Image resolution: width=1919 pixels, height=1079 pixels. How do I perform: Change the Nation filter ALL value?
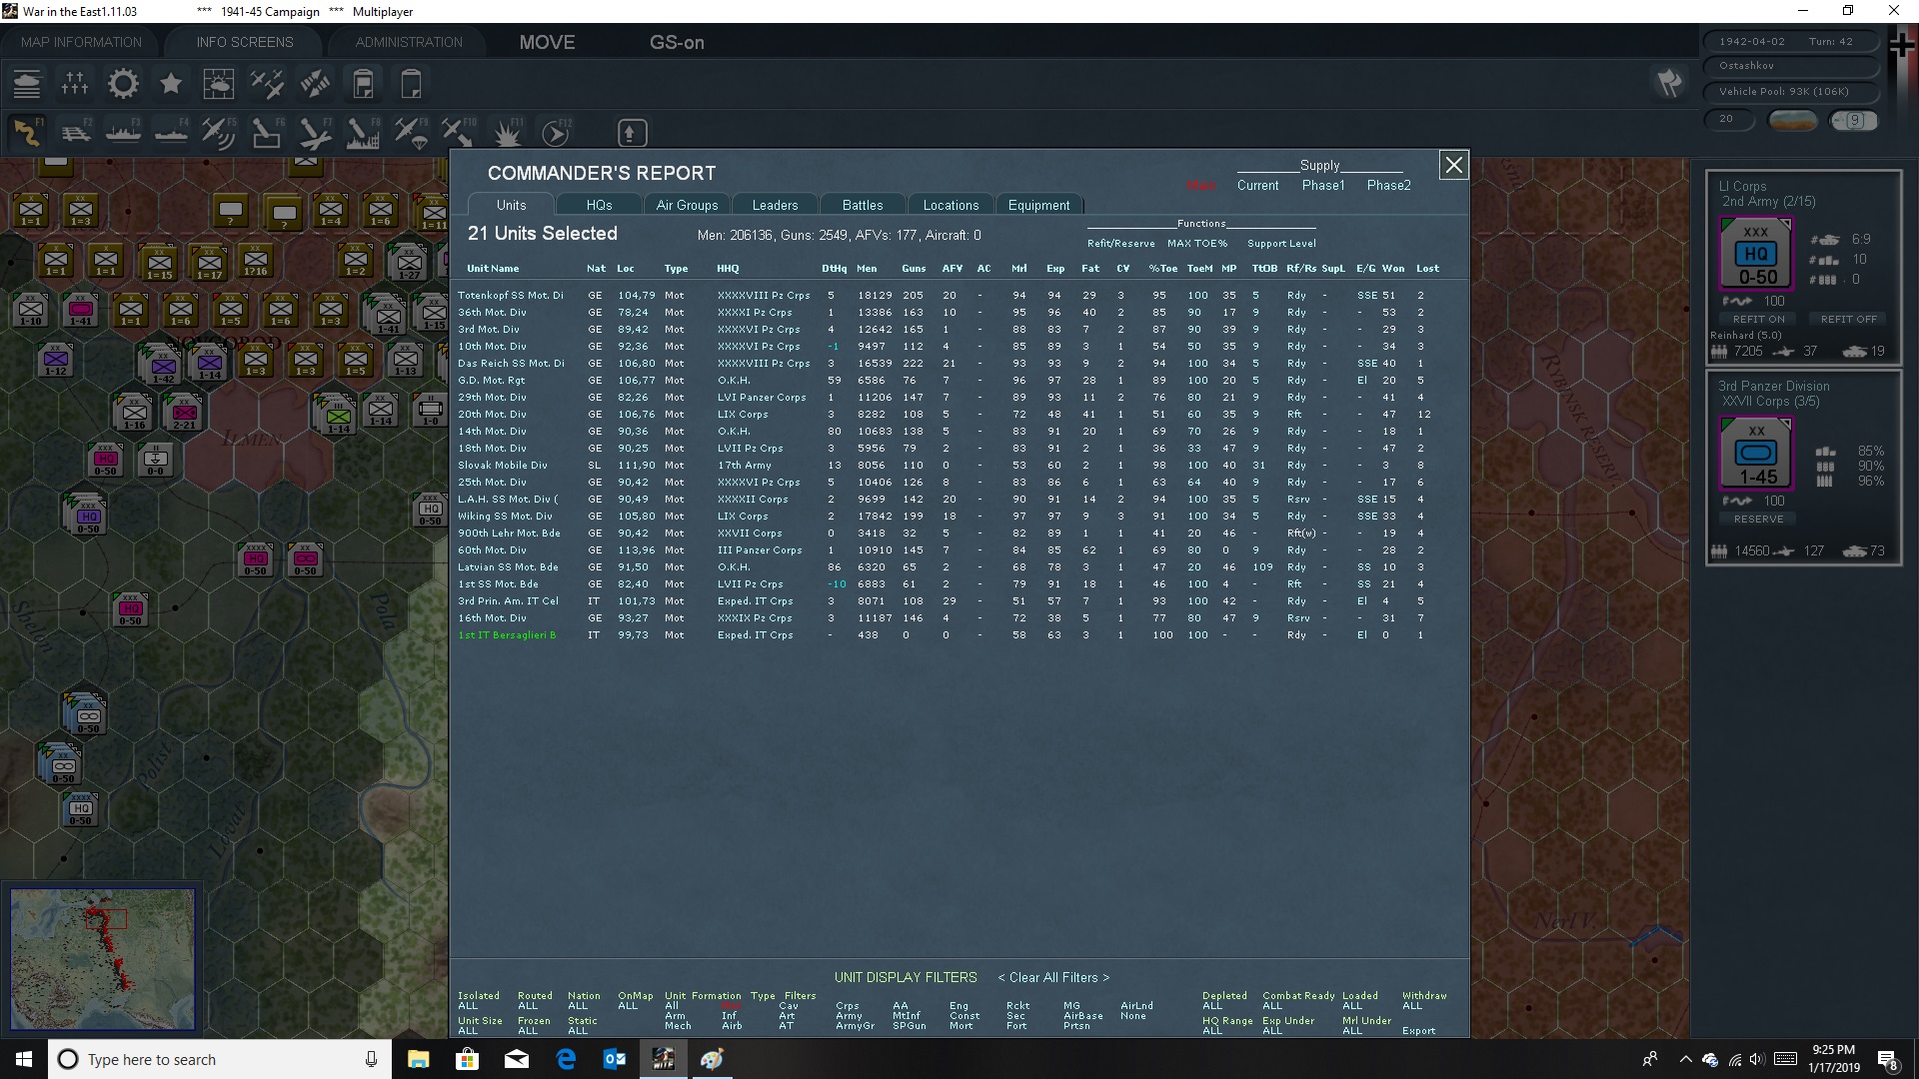point(578,1006)
